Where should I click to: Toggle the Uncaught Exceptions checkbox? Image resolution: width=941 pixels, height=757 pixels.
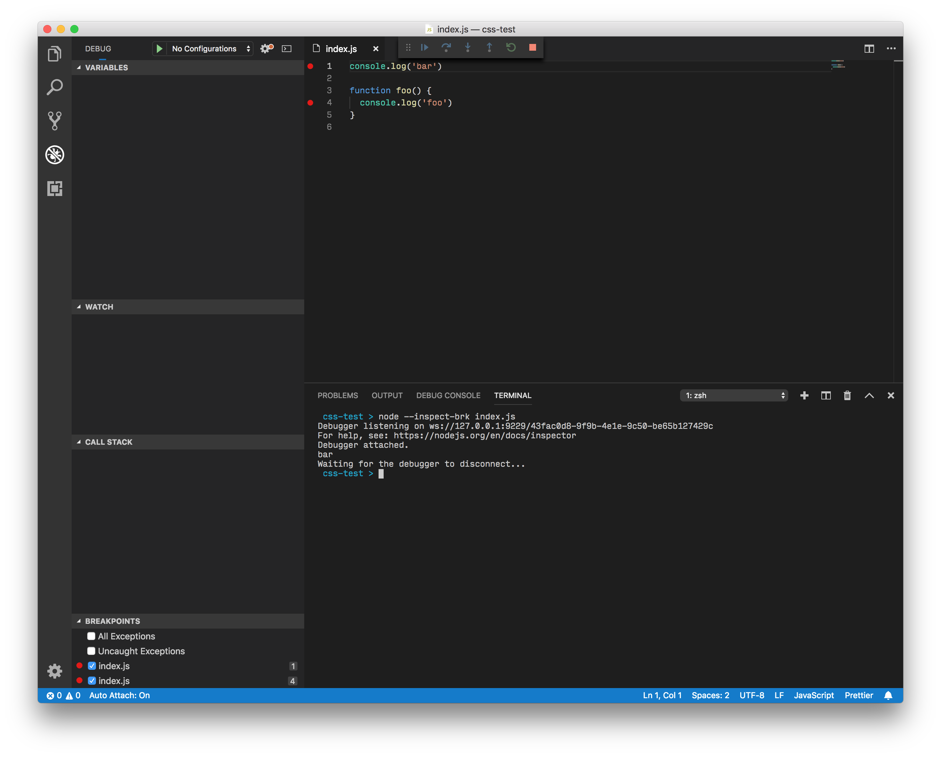tap(91, 651)
